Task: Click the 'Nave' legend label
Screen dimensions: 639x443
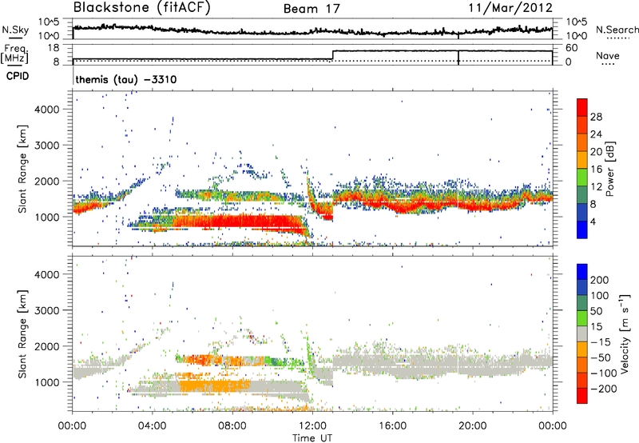Action: (x=608, y=56)
